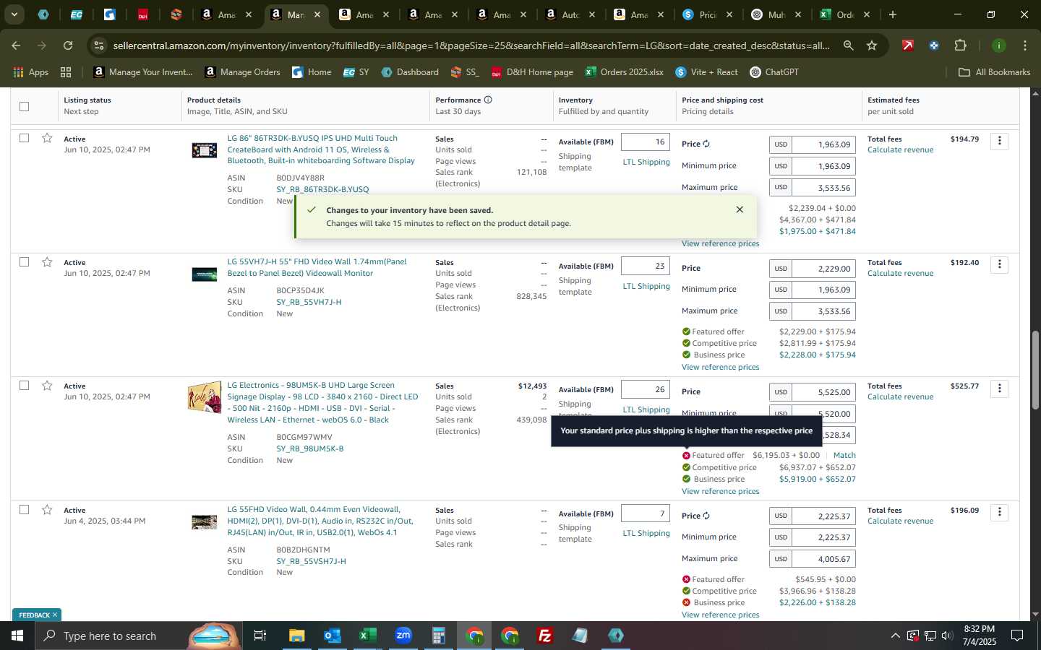Screen dimensions: 1041x650
Task: Open All Bookmarks folder
Action: pyautogui.click(x=994, y=72)
